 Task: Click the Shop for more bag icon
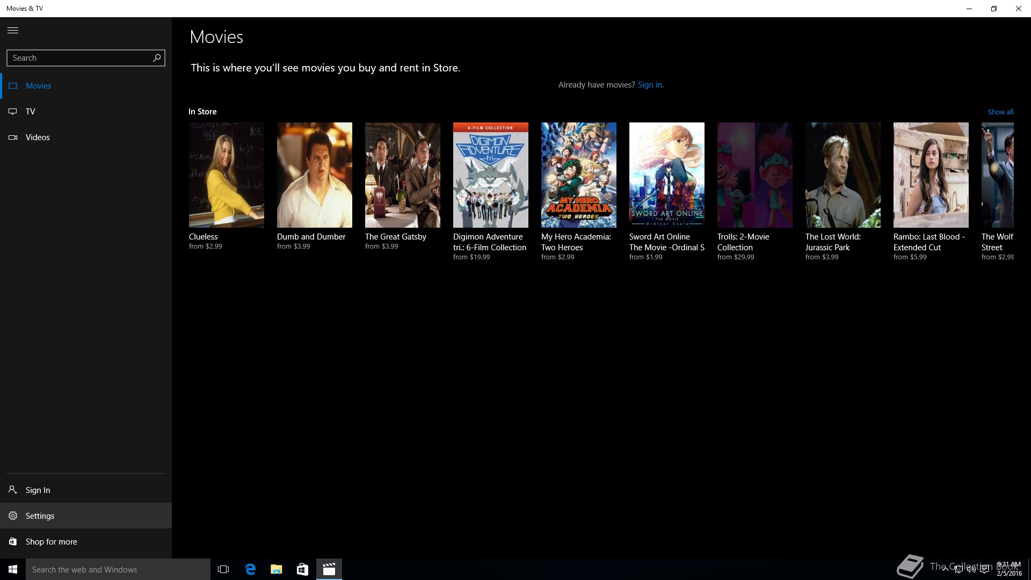click(13, 541)
